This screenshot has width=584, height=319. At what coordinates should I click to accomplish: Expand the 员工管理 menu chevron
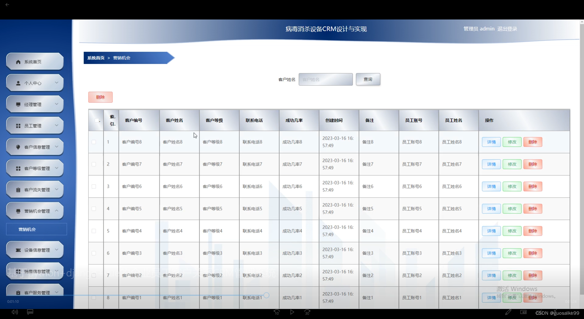(x=56, y=125)
